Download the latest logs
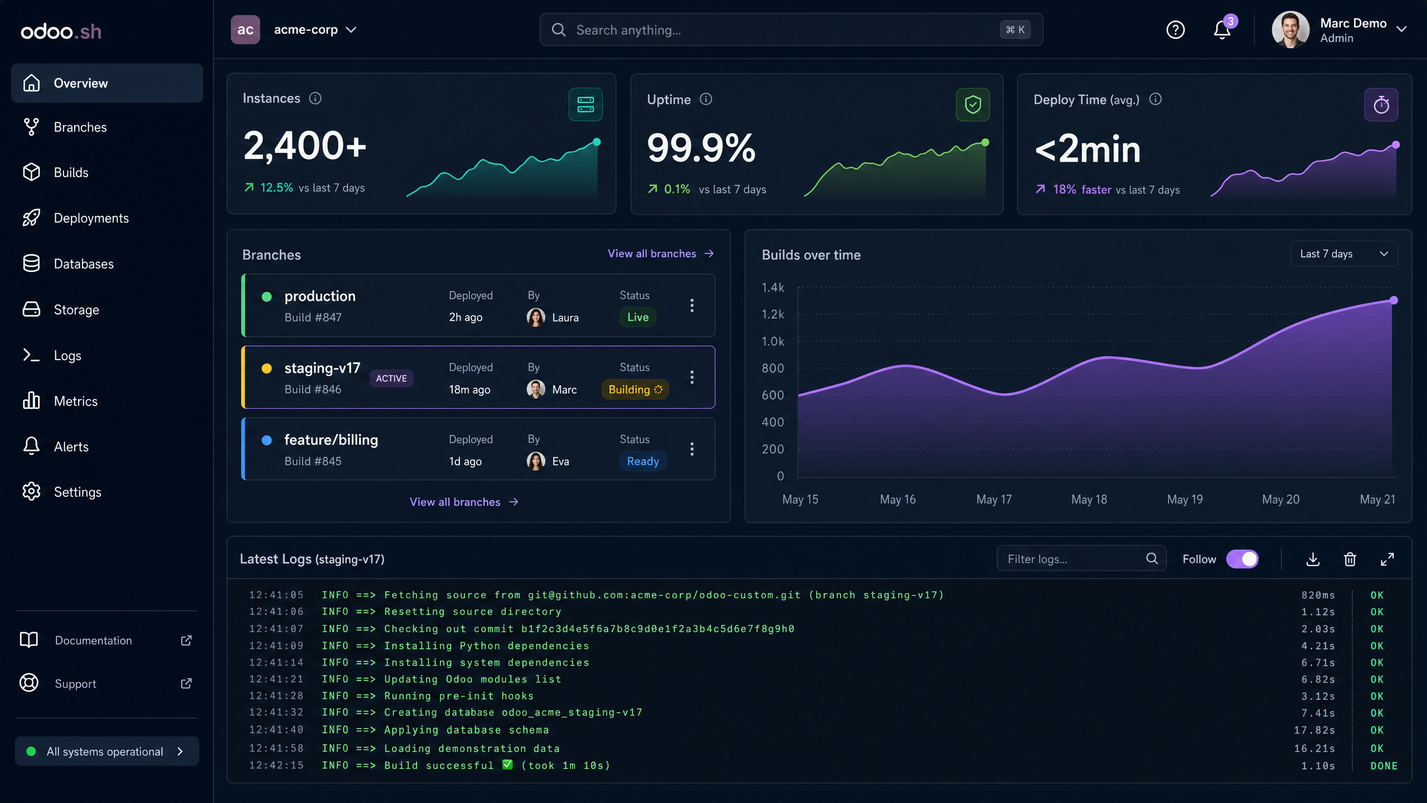 pyautogui.click(x=1313, y=559)
